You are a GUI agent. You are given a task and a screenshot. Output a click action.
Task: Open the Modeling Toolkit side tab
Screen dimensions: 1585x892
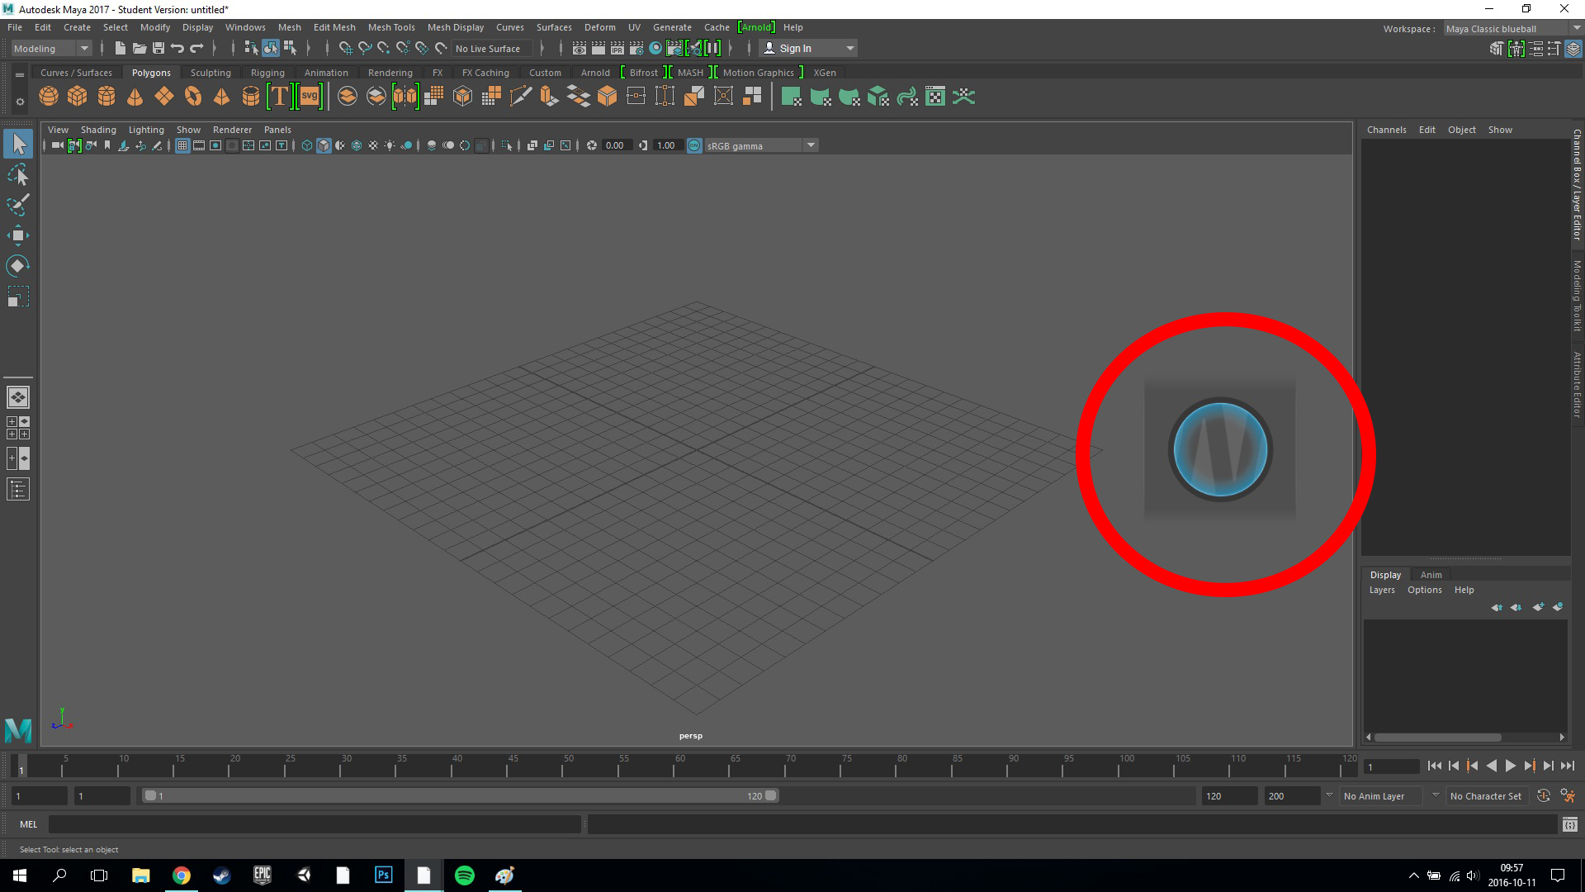coord(1577,296)
